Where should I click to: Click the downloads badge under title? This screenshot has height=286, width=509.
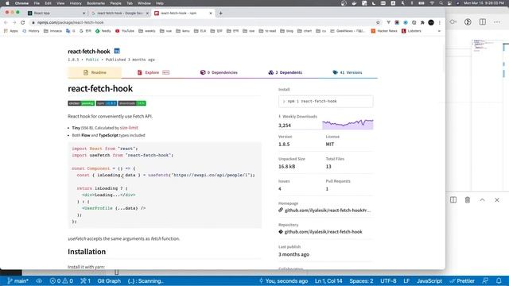click(132, 103)
